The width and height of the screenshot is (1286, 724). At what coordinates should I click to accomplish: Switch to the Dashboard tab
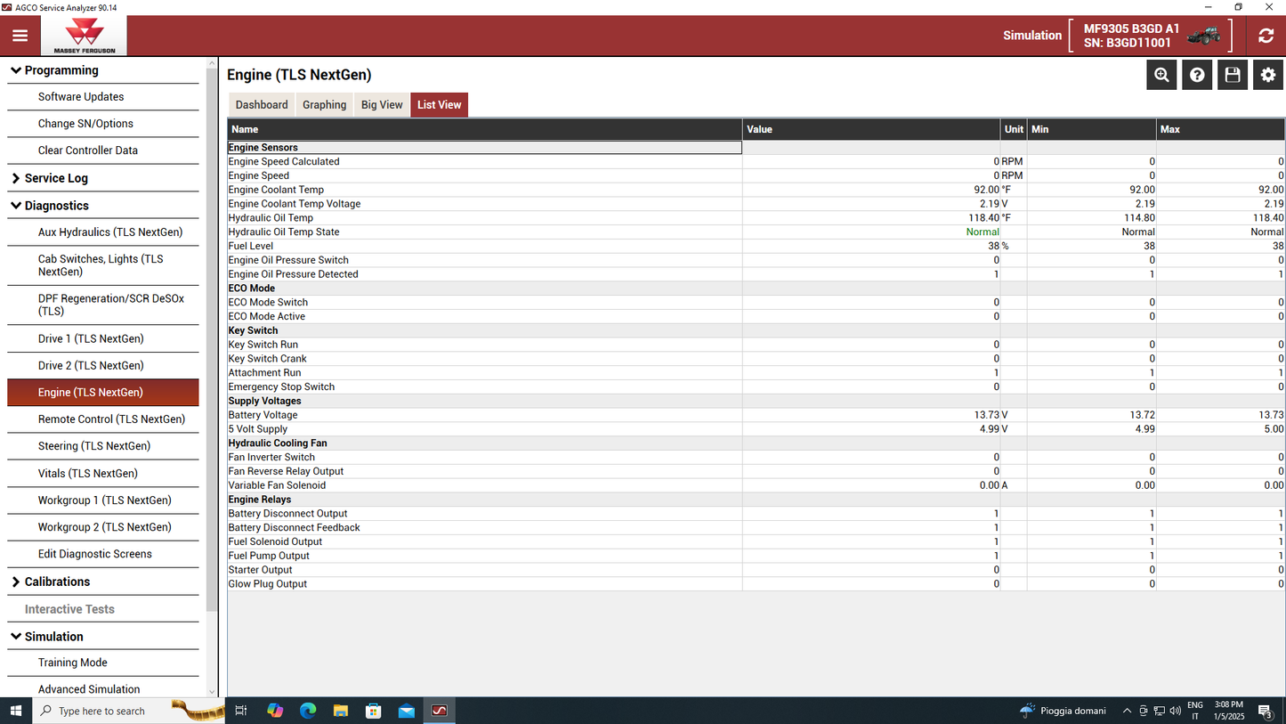tap(262, 105)
